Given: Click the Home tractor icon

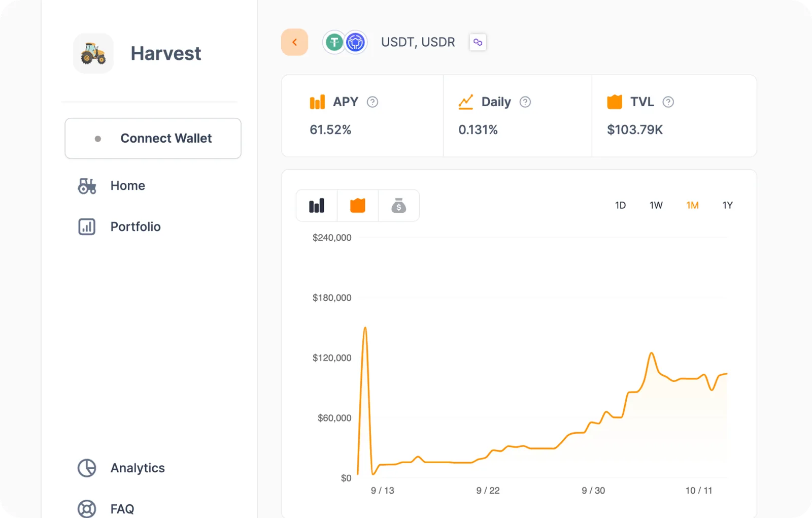Looking at the screenshot, I should 87,186.
